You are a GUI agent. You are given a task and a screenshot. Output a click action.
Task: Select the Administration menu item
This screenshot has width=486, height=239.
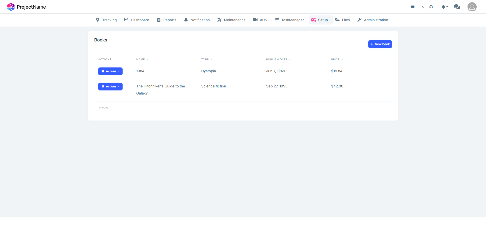pos(373,20)
